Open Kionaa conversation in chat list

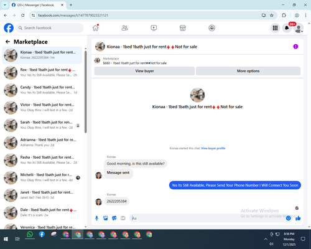[42, 55]
